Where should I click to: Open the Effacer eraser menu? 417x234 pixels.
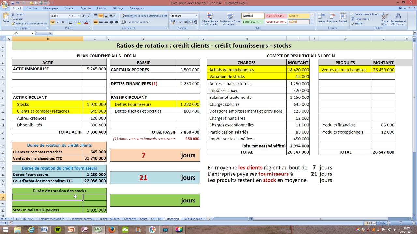pyautogui.click(x=358, y=23)
